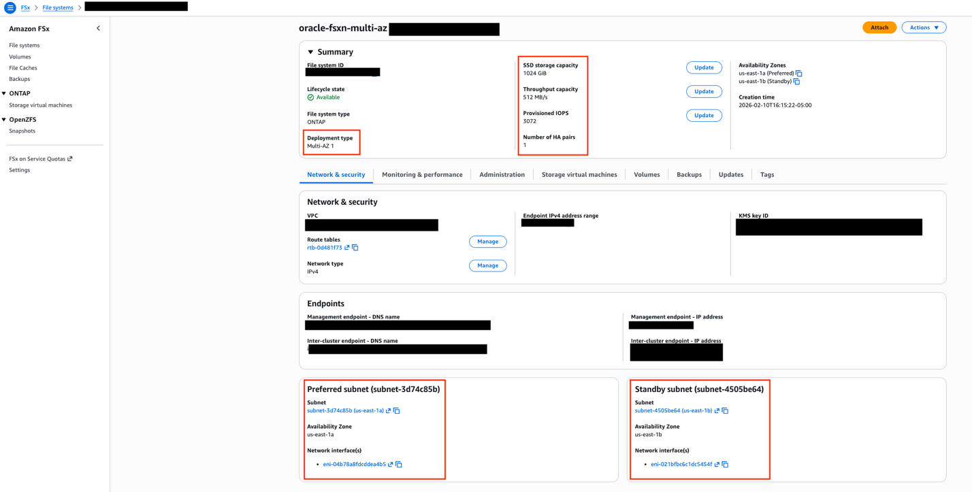
Task: Manage network type
Action: (488, 266)
